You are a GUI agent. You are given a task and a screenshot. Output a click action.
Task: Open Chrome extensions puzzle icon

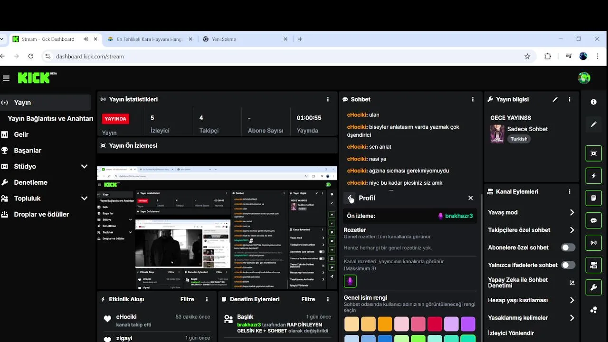point(548,56)
